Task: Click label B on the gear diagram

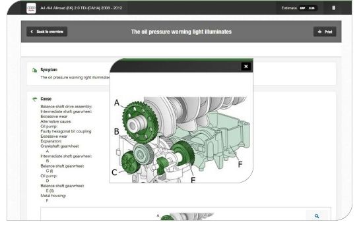Action: pyautogui.click(x=117, y=132)
